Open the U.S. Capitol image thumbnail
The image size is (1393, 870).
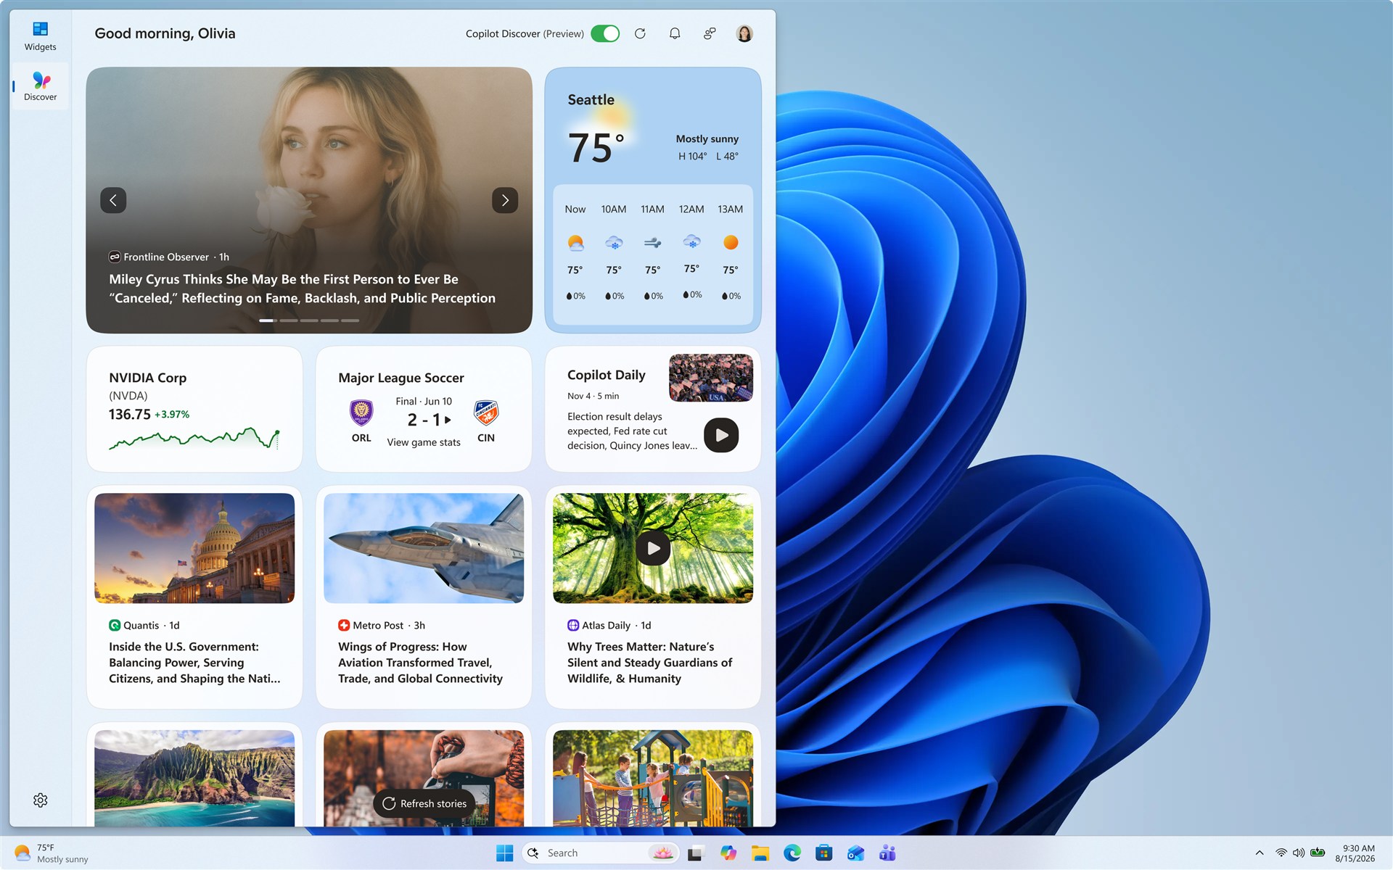coord(194,548)
